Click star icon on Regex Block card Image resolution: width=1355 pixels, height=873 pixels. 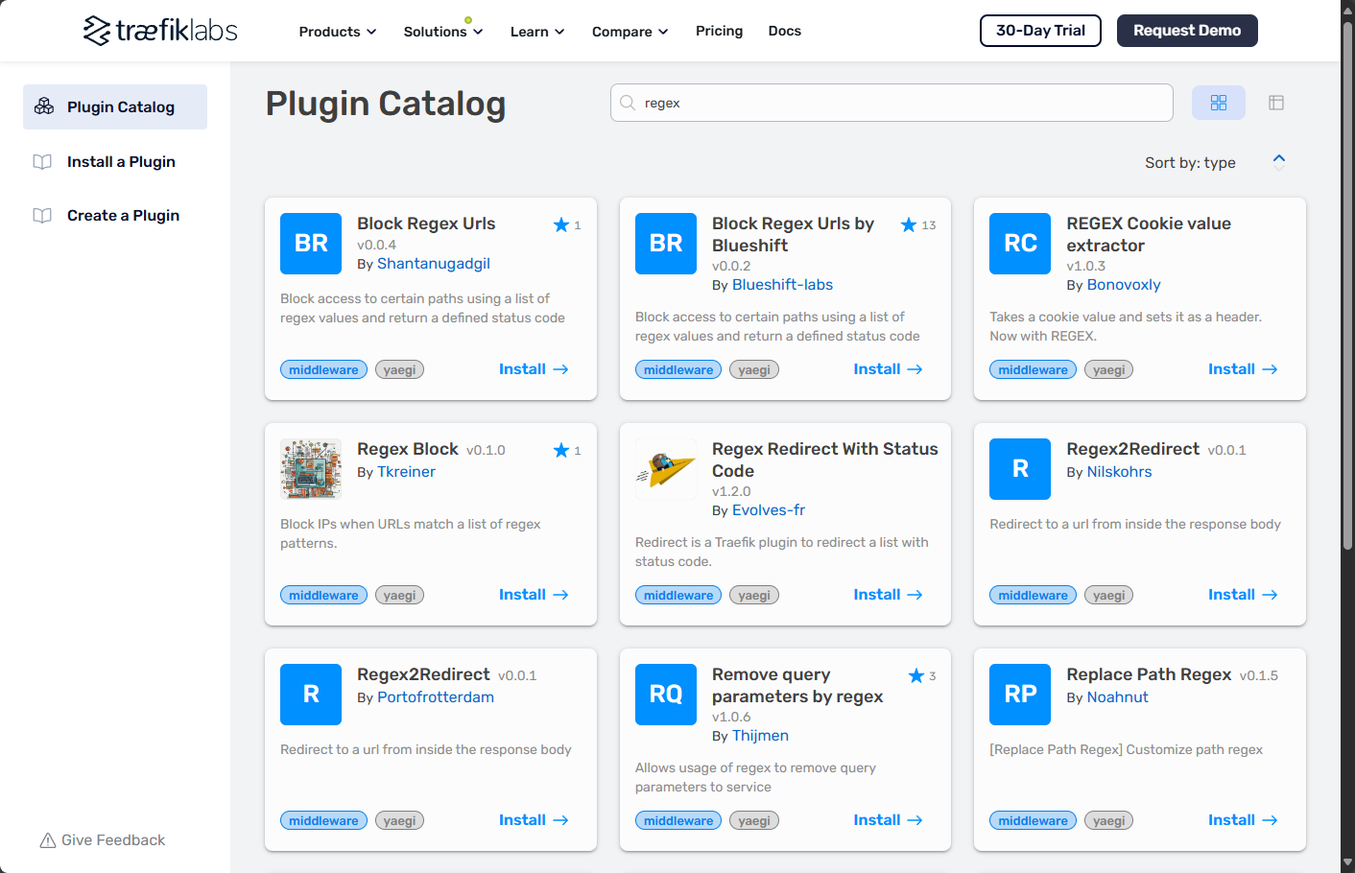point(561,450)
